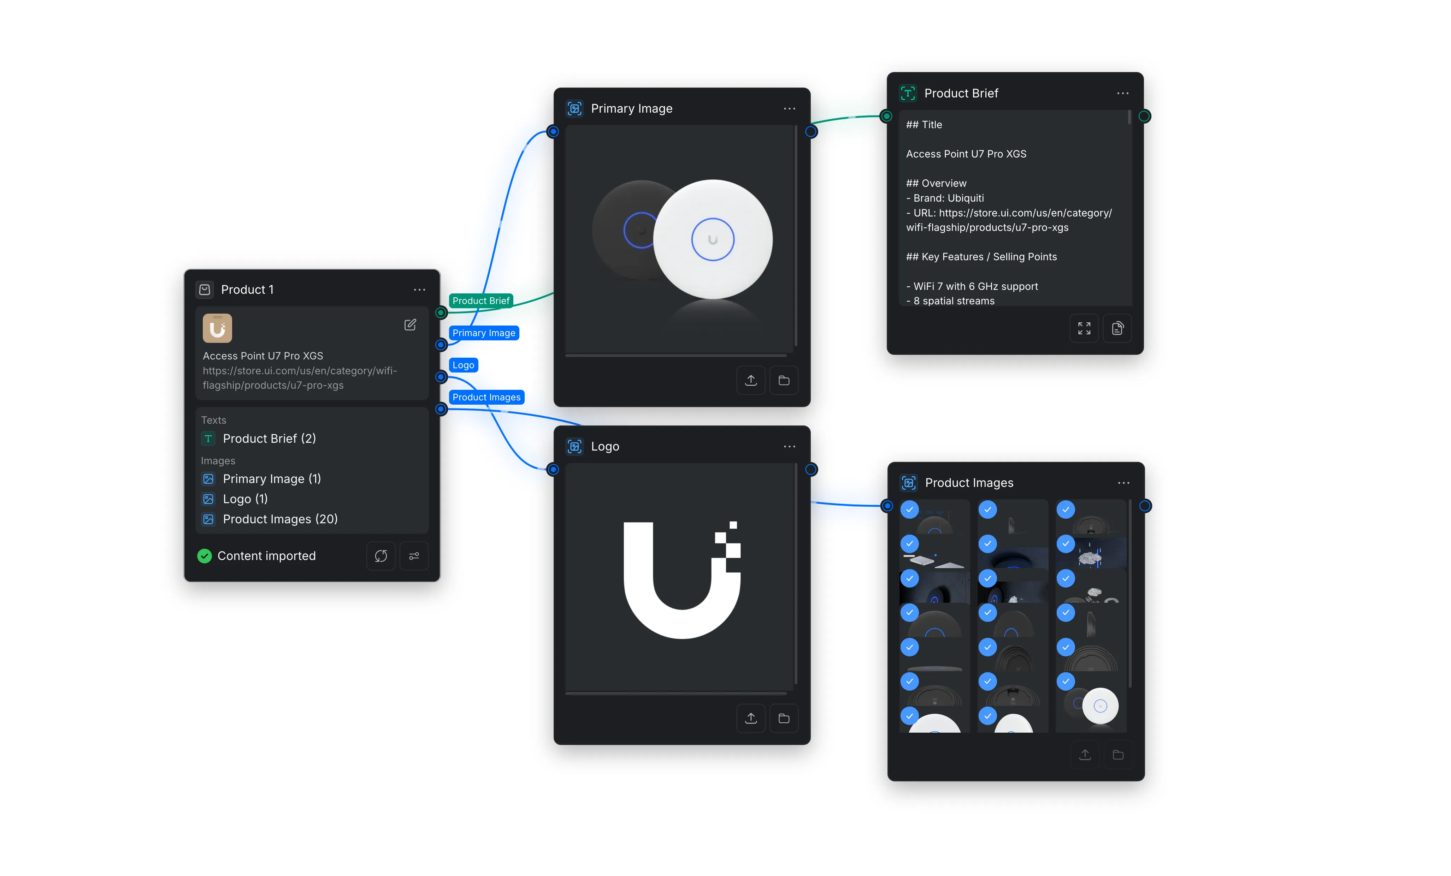The image size is (1451, 876).
Task: Open the settings sliders icon in Product 1
Action: [x=414, y=556]
